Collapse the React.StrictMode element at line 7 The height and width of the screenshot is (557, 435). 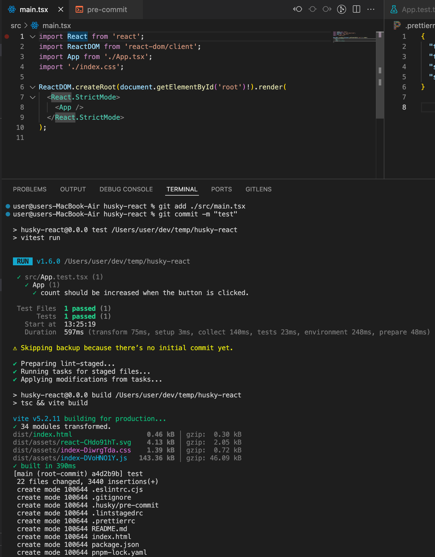(x=33, y=97)
